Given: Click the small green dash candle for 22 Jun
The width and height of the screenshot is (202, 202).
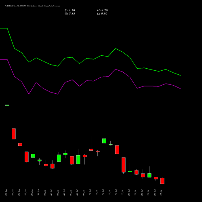Looking at the screenshot, I should [x=7, y=105].
